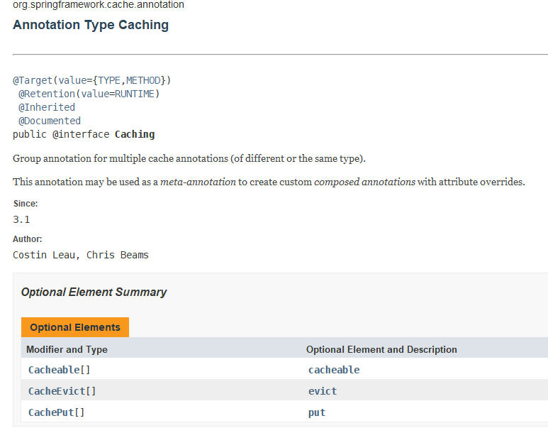Click the Modifier and Type column header
Screen dimensions: 548x433
point(67,349)
